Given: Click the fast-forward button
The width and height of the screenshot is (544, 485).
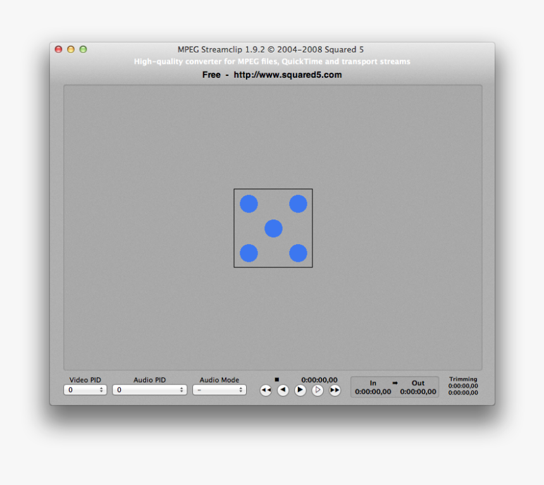Looking at the screenshot, I should [x=335, y=390].
